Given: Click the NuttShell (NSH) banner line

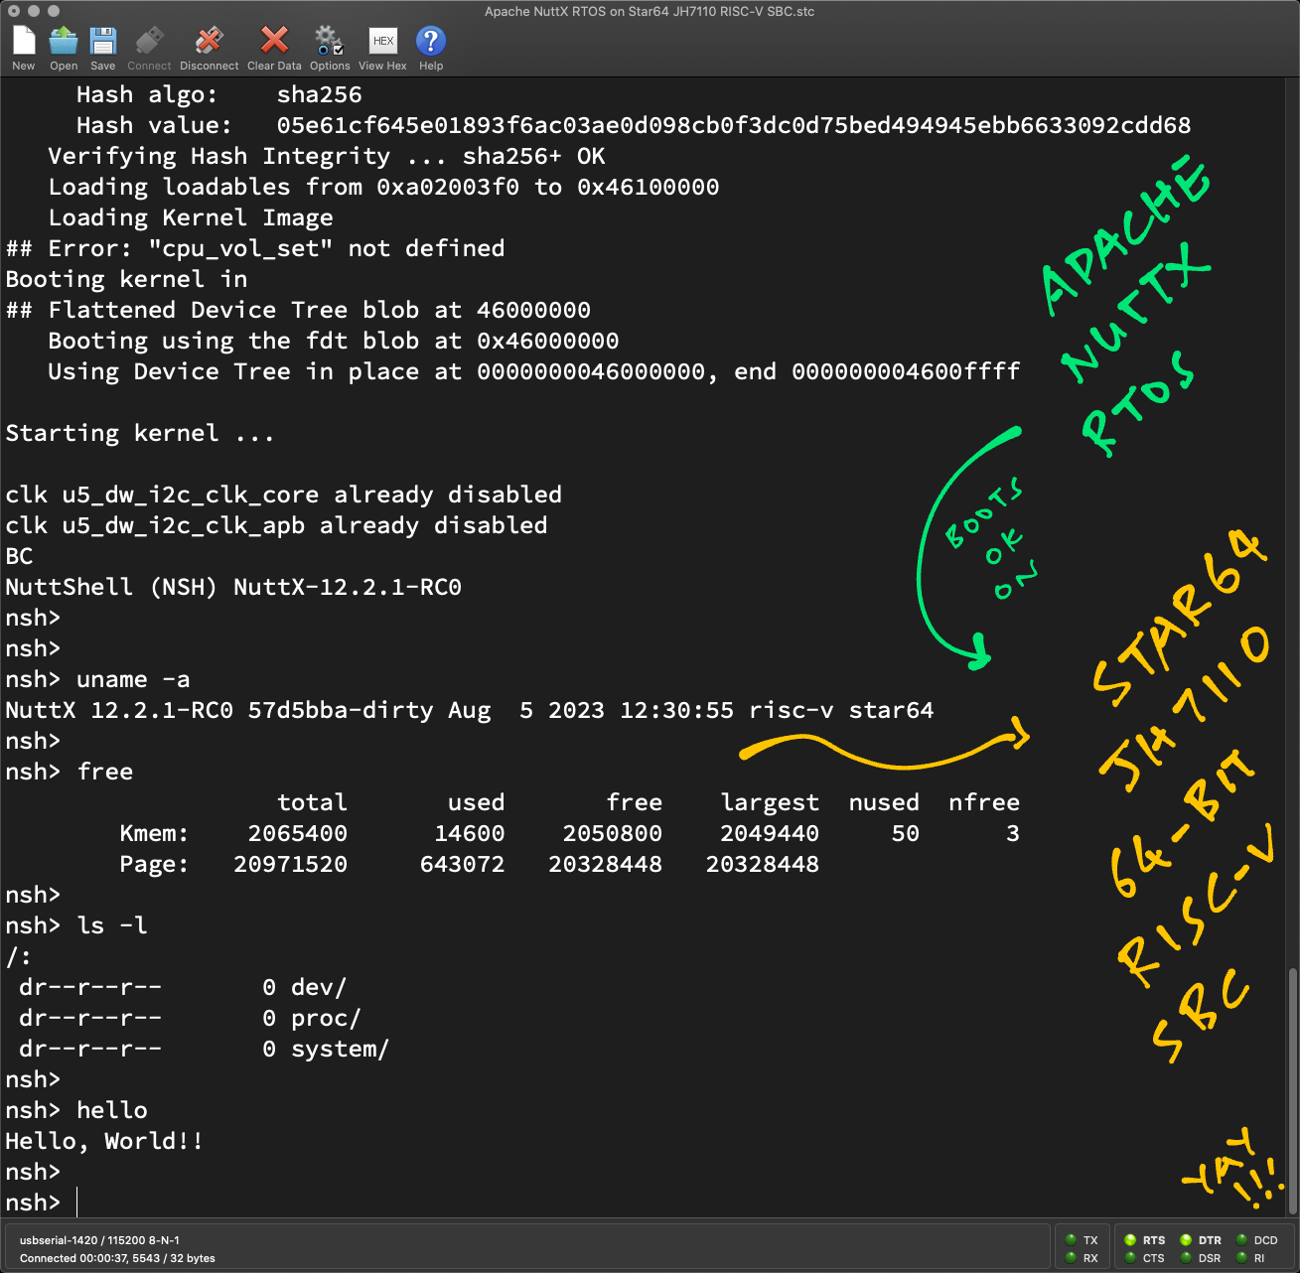Looking at the screenshot, I should 233,587.
